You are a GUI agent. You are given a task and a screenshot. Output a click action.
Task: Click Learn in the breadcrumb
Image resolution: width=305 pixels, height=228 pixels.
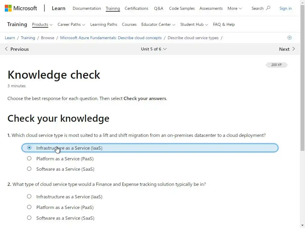[10, 38]
